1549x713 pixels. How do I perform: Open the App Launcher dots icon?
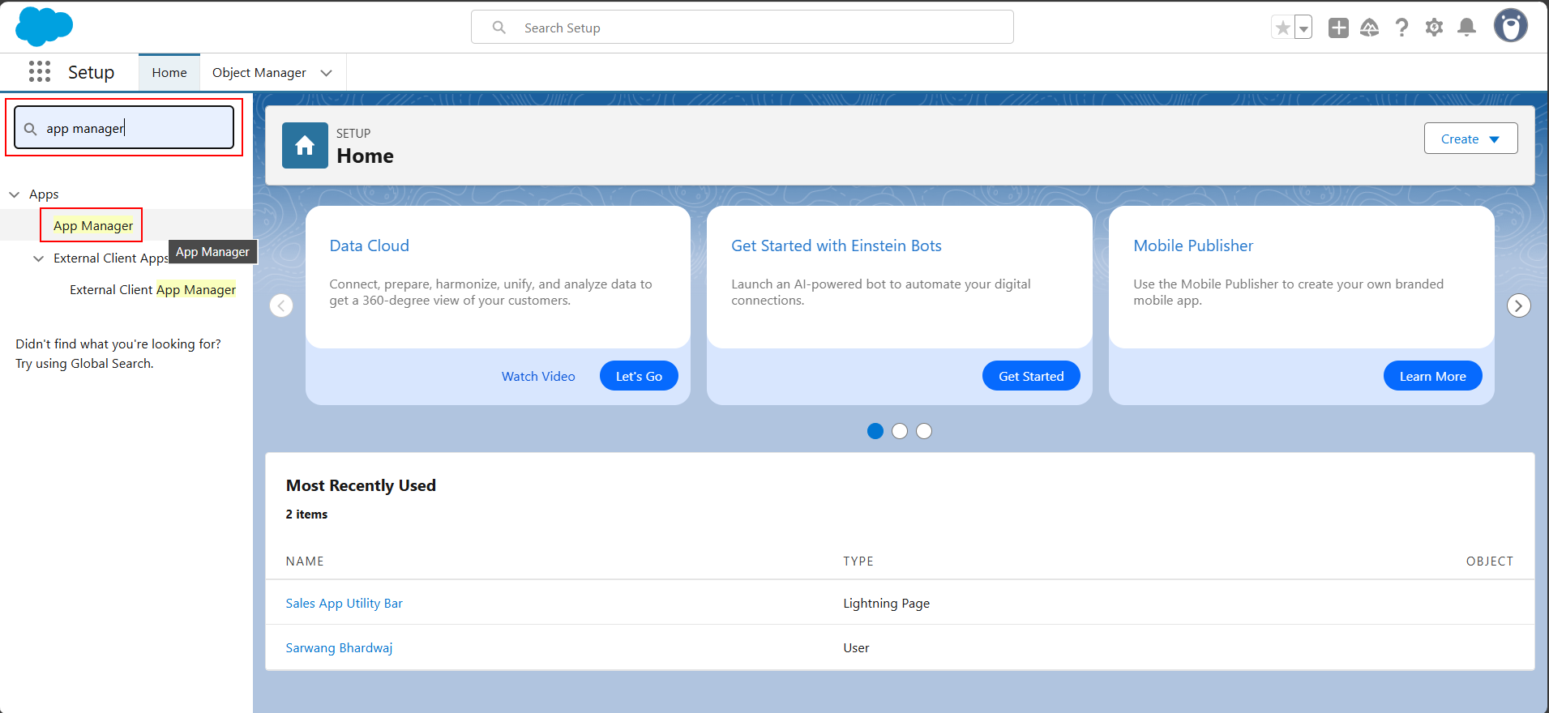click(40, 72)
